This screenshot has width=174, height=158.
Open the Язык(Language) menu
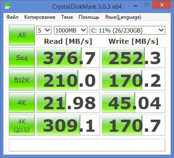(123, 17)
